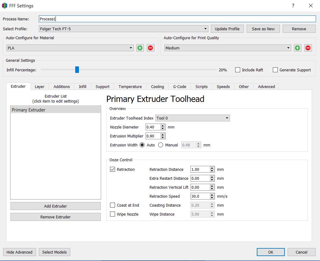Switch to the Temperature tab
This screenshot has height=261, width=320.
pyautogui.click(x=130, y=86)
